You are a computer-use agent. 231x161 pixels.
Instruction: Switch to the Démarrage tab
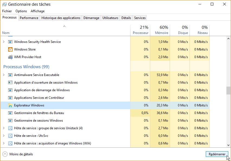coord(91,18)
